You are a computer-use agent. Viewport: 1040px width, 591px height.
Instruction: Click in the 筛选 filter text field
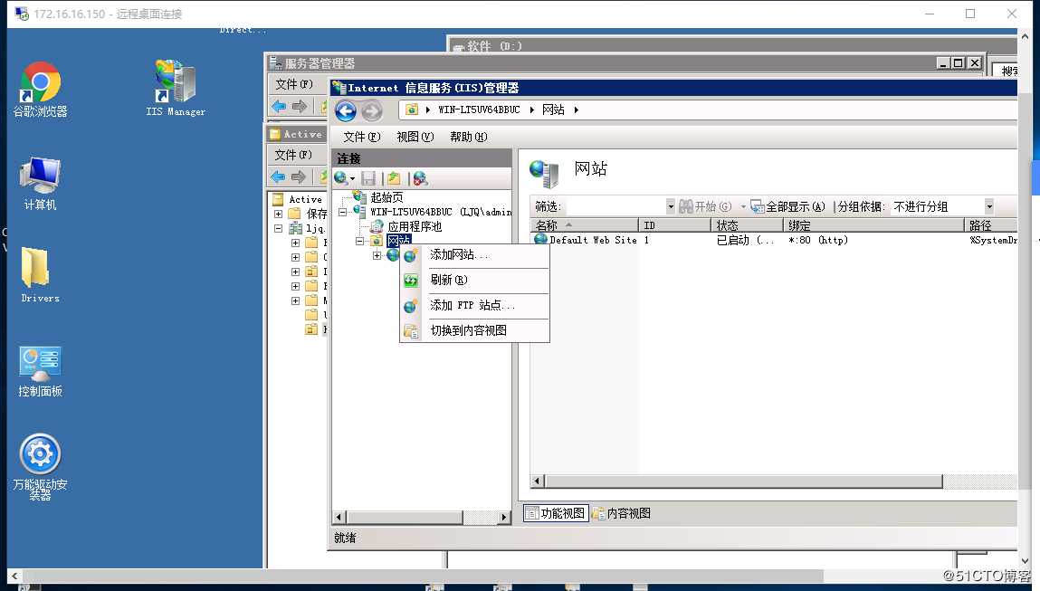615,207
